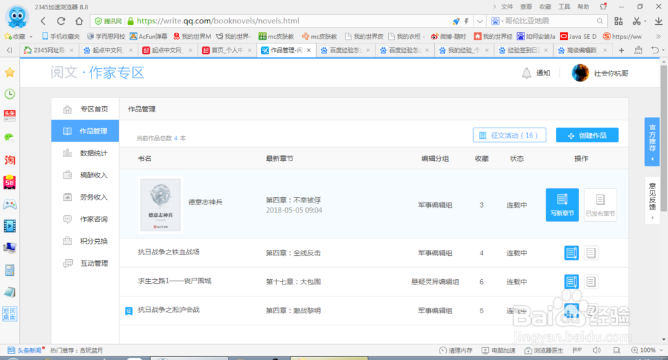Click the browser back arrow
Viewport: 668px width, 360px height.
43,21
